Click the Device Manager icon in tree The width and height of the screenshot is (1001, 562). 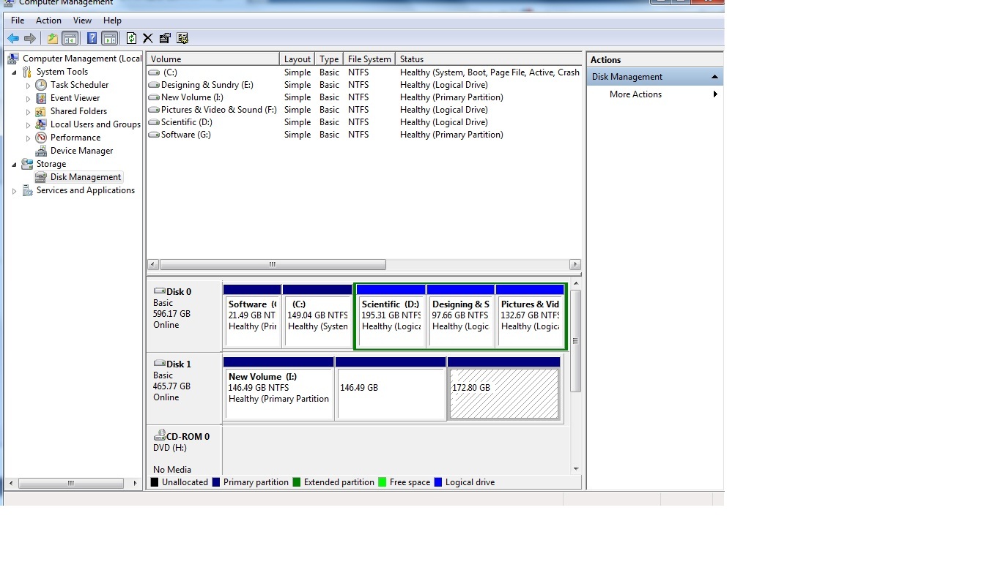(41, 151)
